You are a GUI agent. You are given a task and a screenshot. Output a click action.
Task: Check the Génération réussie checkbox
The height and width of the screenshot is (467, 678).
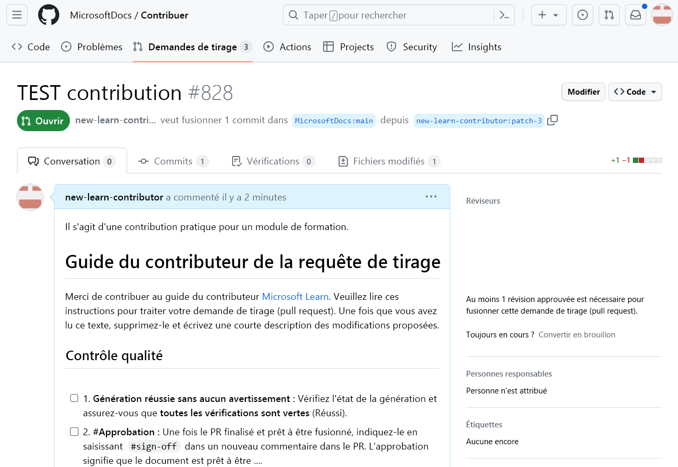click(74, 398)
